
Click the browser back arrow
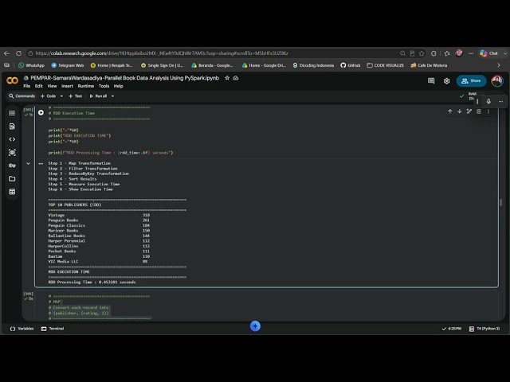click(x=7, y=53)
